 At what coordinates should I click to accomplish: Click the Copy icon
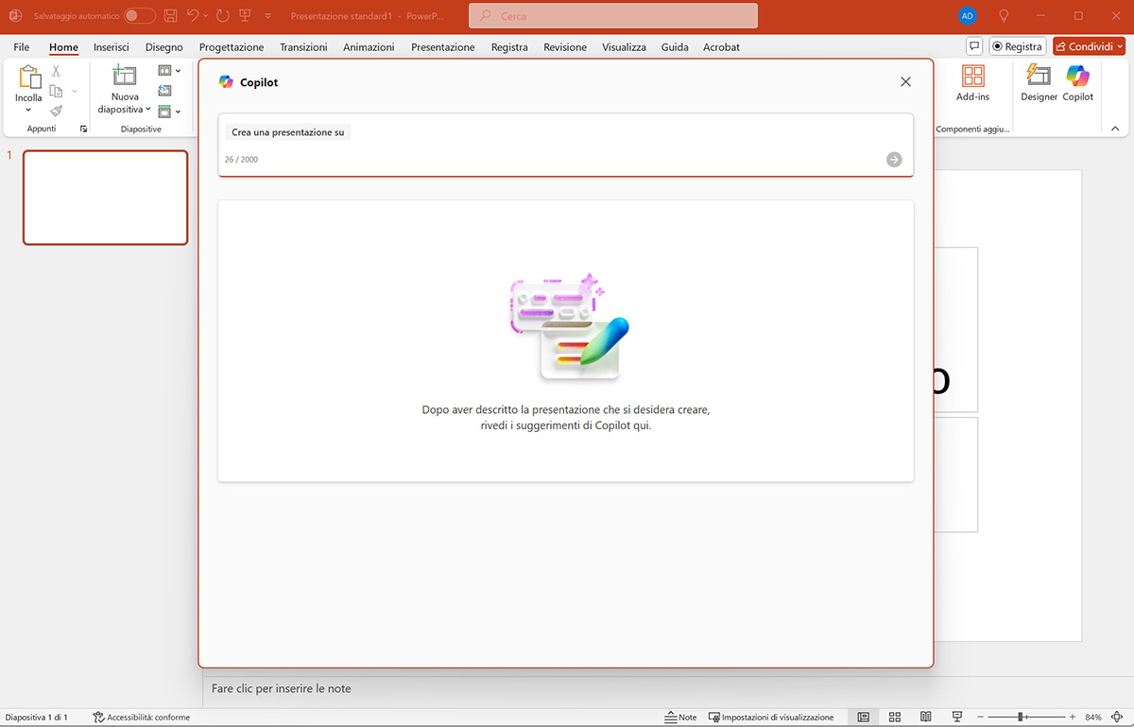[56, 91]
